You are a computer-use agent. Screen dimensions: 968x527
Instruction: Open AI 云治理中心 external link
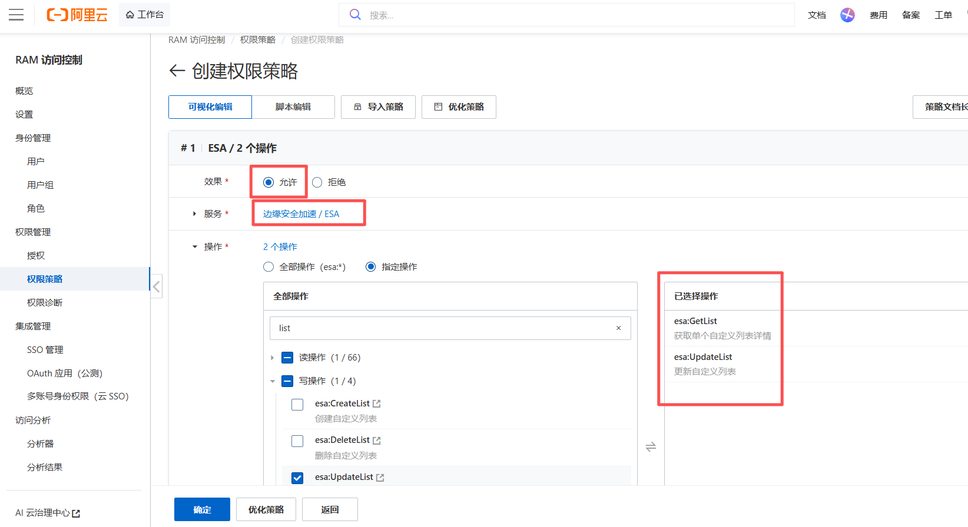(48, 513)
